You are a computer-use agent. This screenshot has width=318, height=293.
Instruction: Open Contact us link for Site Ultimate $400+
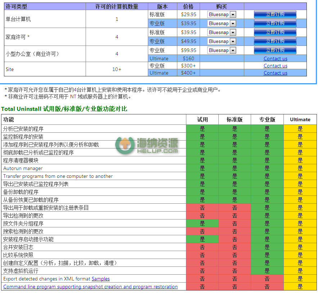coord(276,73)
